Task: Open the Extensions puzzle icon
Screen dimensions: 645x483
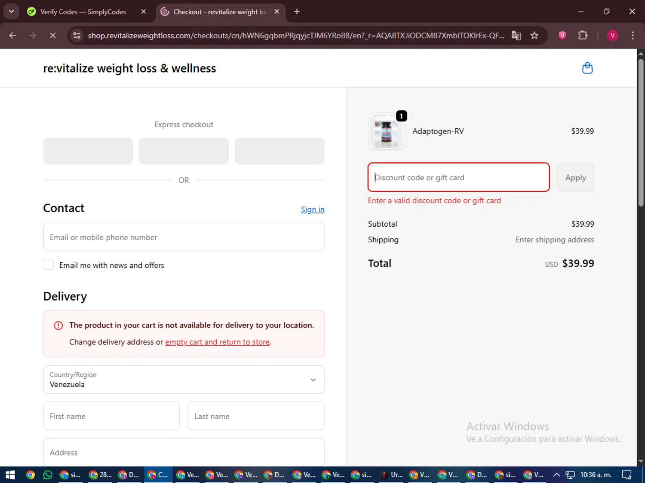Action: pyautogui.click(x=583, y=36)
